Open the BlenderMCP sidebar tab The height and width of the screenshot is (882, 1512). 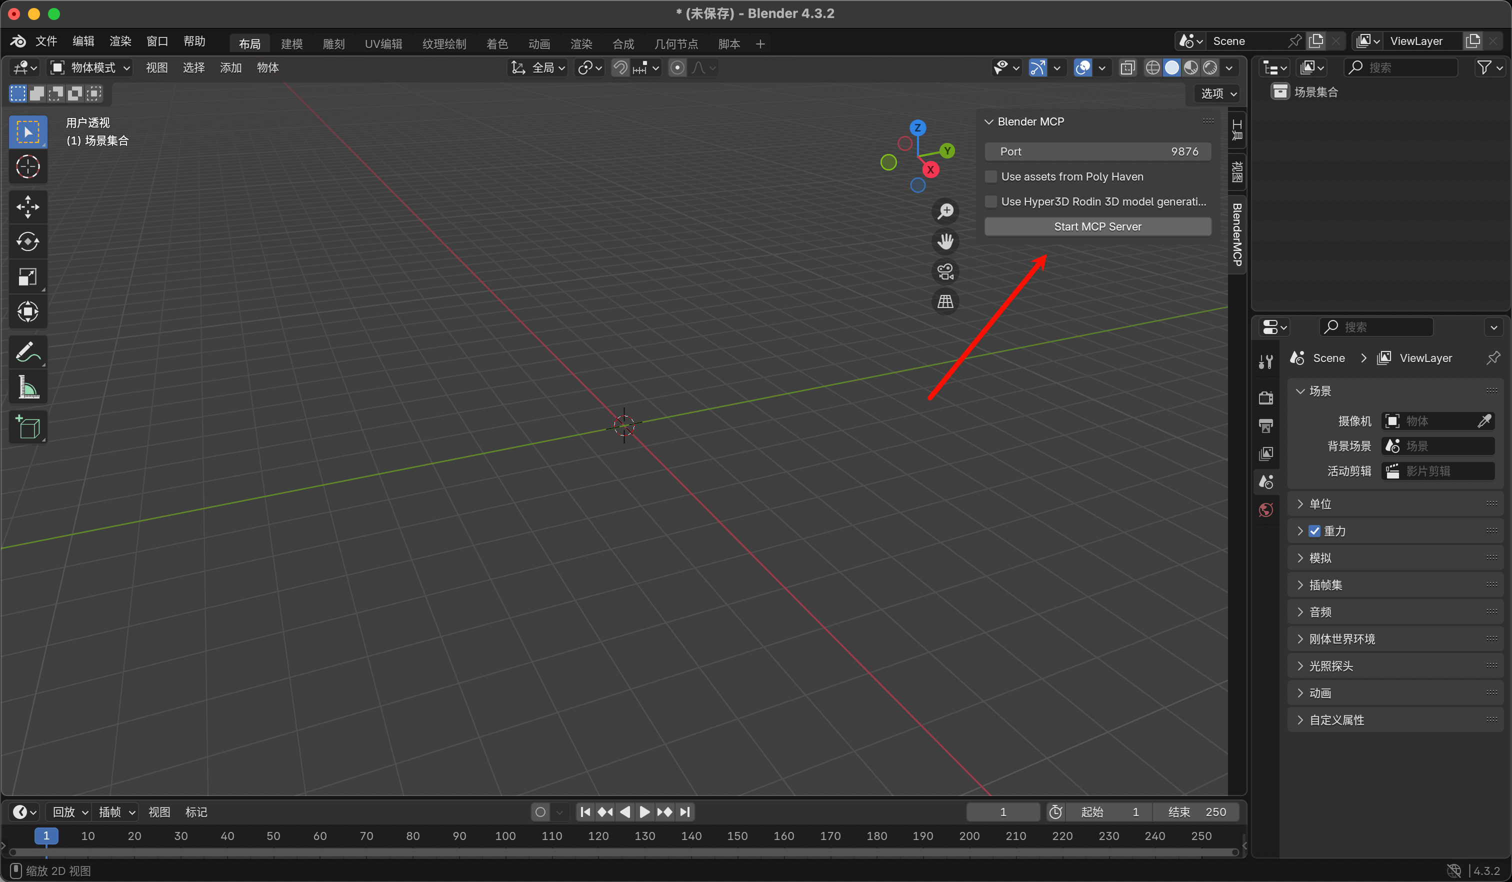tap(1237, 234)
